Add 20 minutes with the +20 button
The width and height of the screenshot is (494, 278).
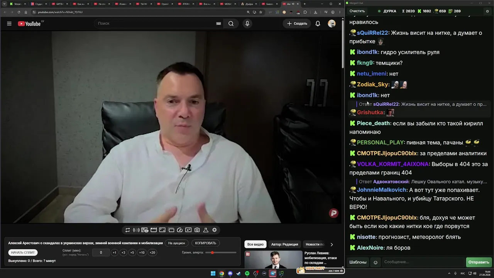[x=152, y=253]
